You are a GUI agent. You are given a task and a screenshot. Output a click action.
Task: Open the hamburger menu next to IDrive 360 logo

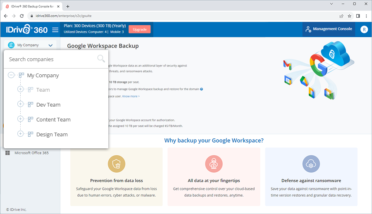click(x=55, y=30)
